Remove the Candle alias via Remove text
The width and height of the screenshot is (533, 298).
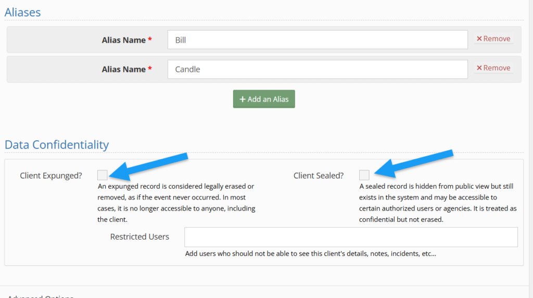tap(497, 68)
